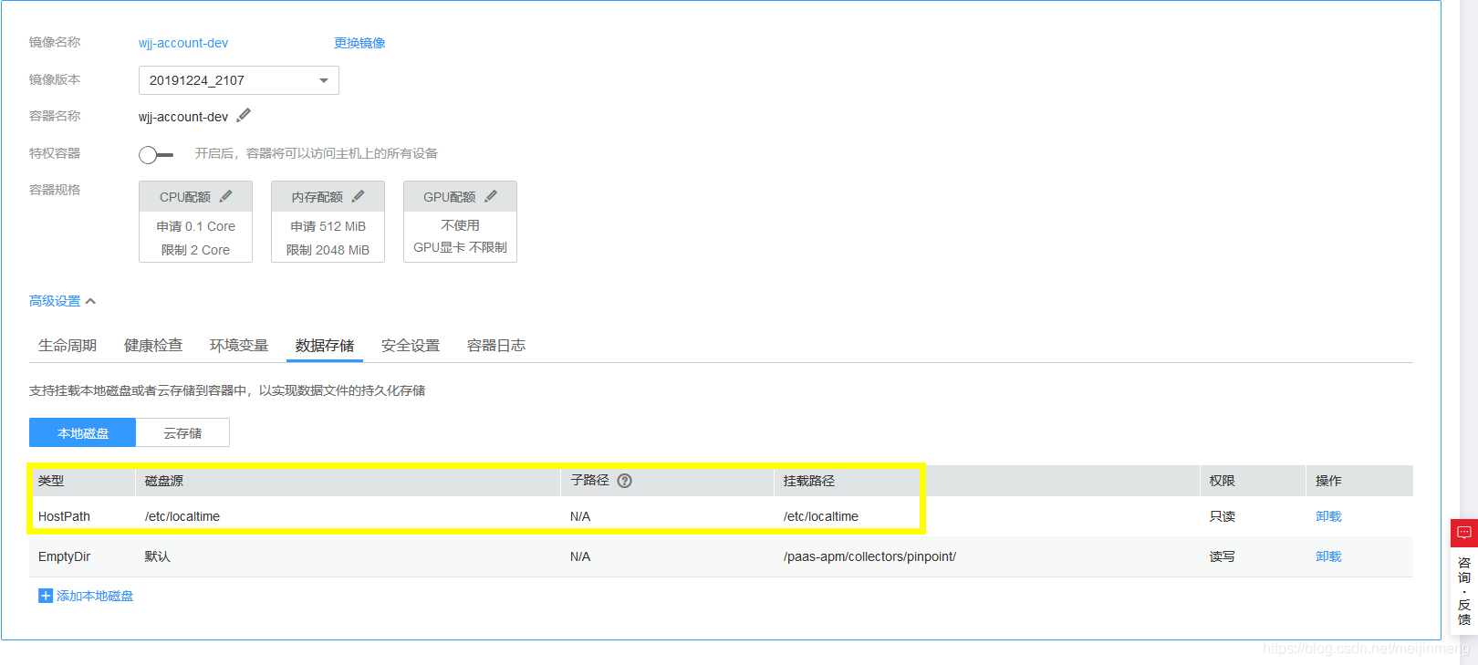
Task: Click the 磁盘源 column header
Action: (164, 481)
